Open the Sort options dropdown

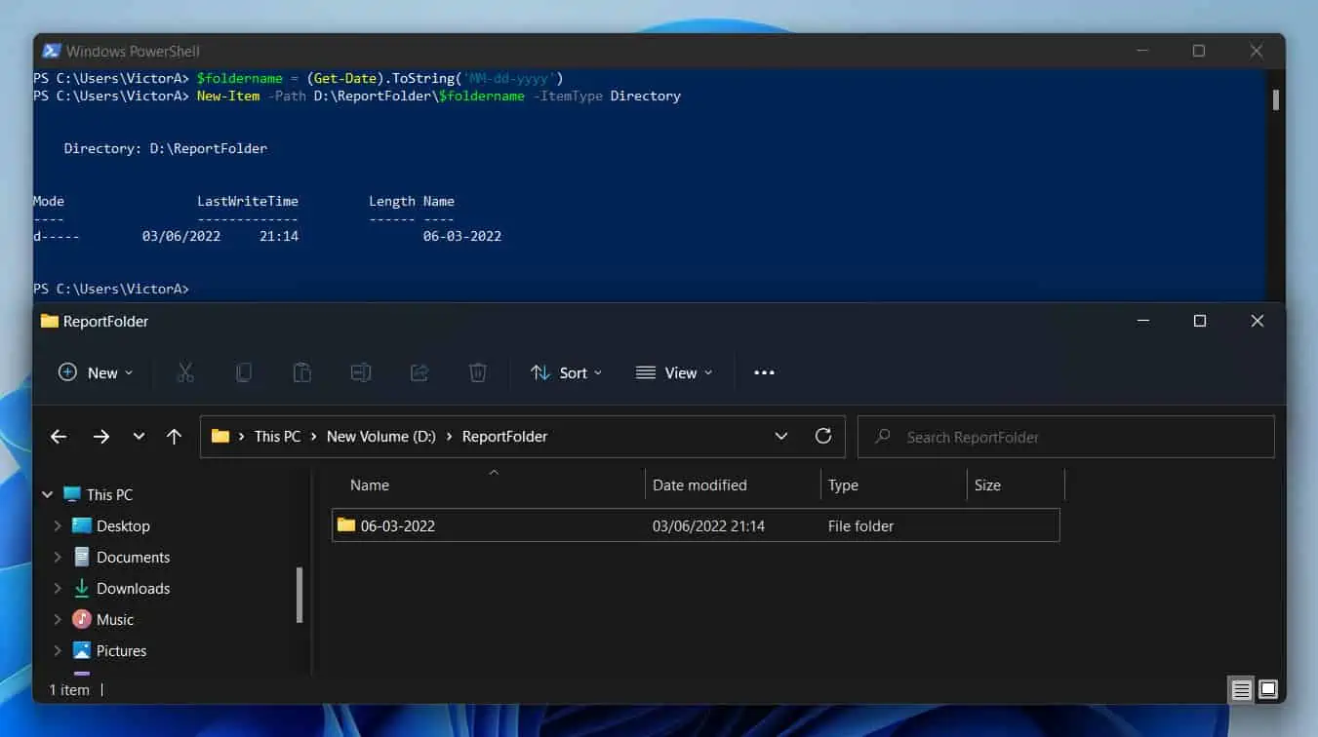566,372
